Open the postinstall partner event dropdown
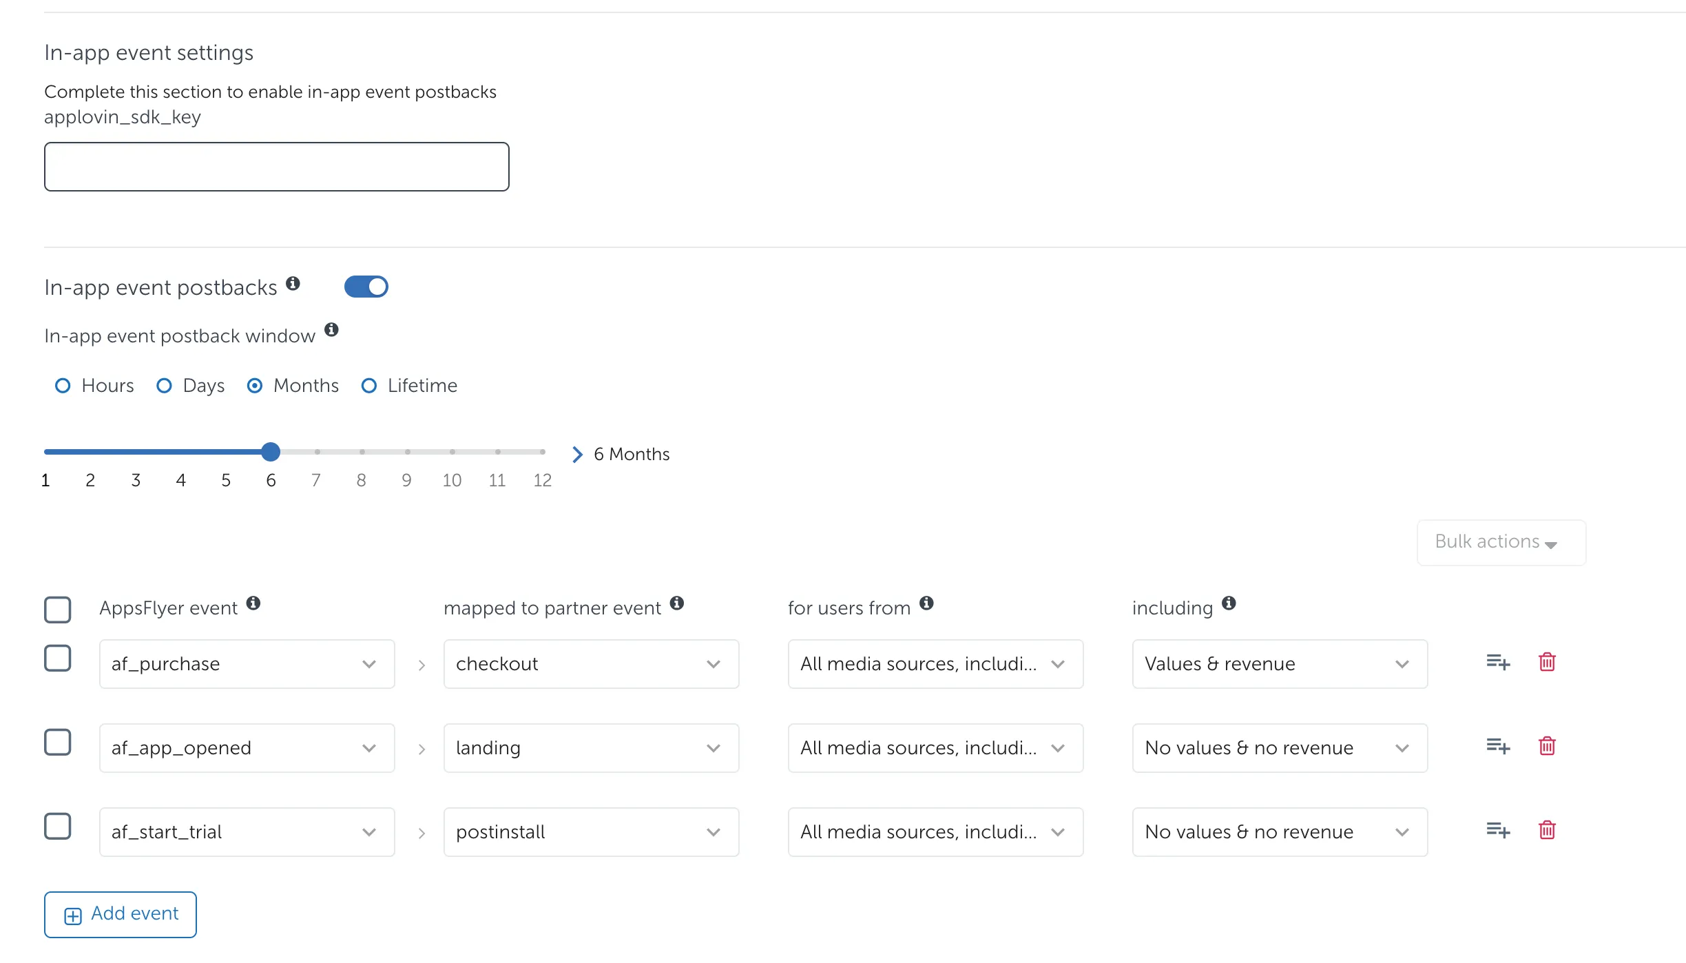The height and width of the screenshot is (963, 1686). coord(592,832)
